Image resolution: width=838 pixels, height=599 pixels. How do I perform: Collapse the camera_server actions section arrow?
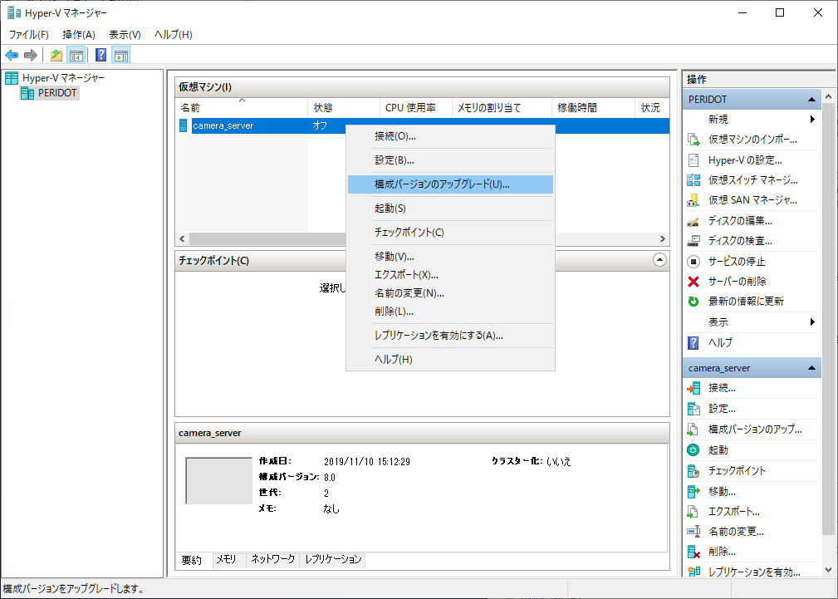click(x=811, y=368)
